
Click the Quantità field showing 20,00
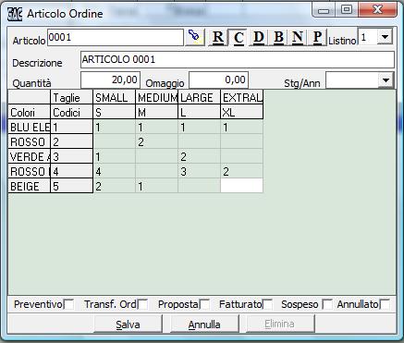coord(110,80)
